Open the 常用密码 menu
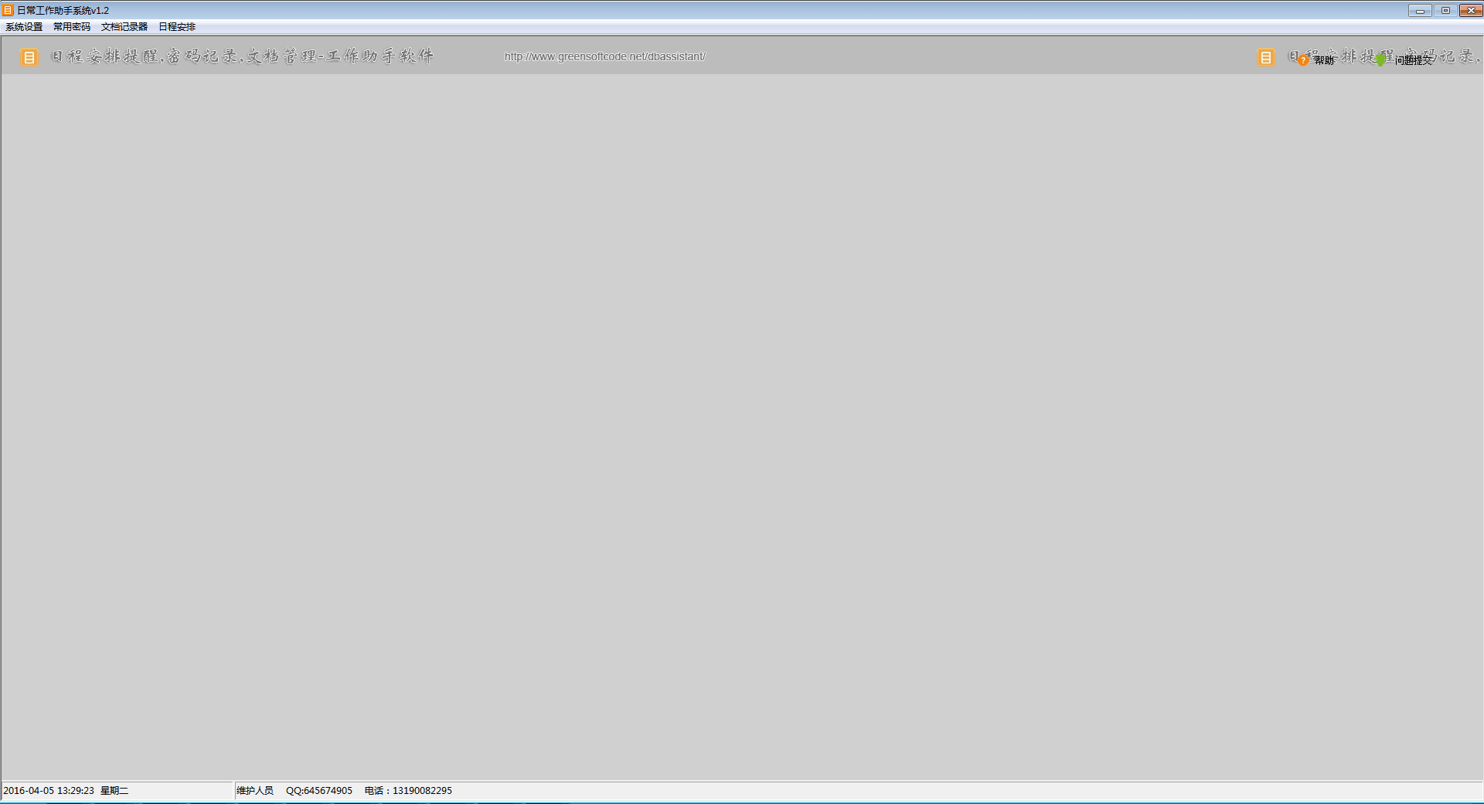 coord(72,27)
